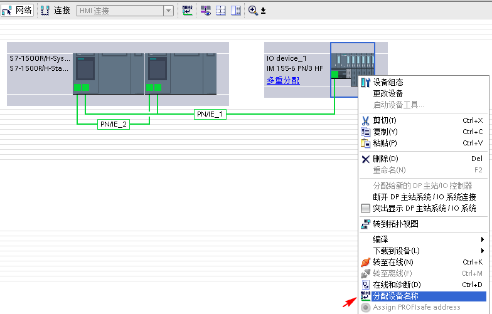Click the paste clipboard icon

pyautogui.click(x=365, y=143)
